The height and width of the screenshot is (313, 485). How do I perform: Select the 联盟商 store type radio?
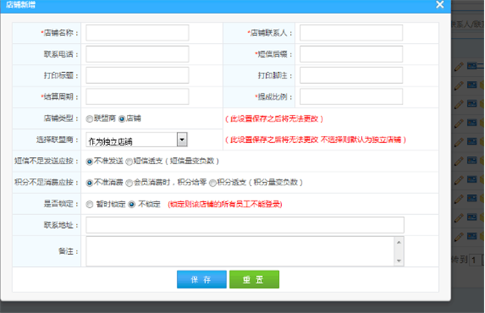[x=90, y=119]
